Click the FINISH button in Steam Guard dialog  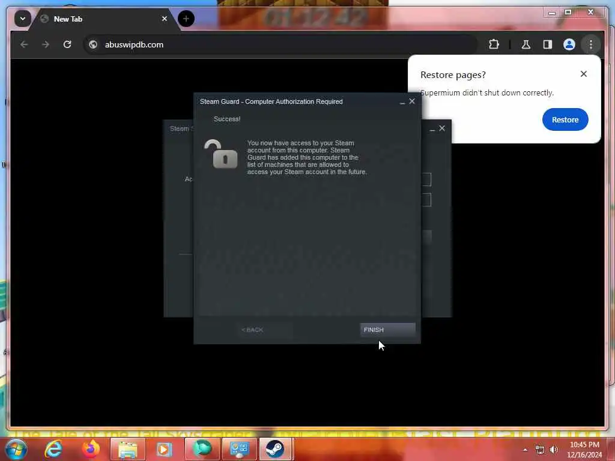point(387,330)
